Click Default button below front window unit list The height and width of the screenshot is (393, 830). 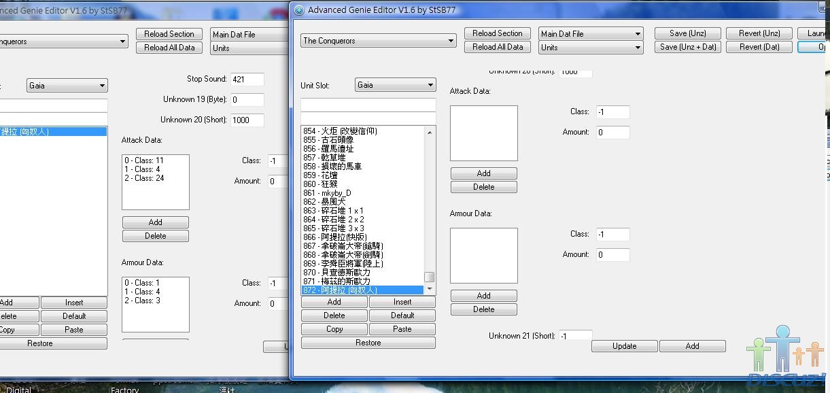(402, 315)
